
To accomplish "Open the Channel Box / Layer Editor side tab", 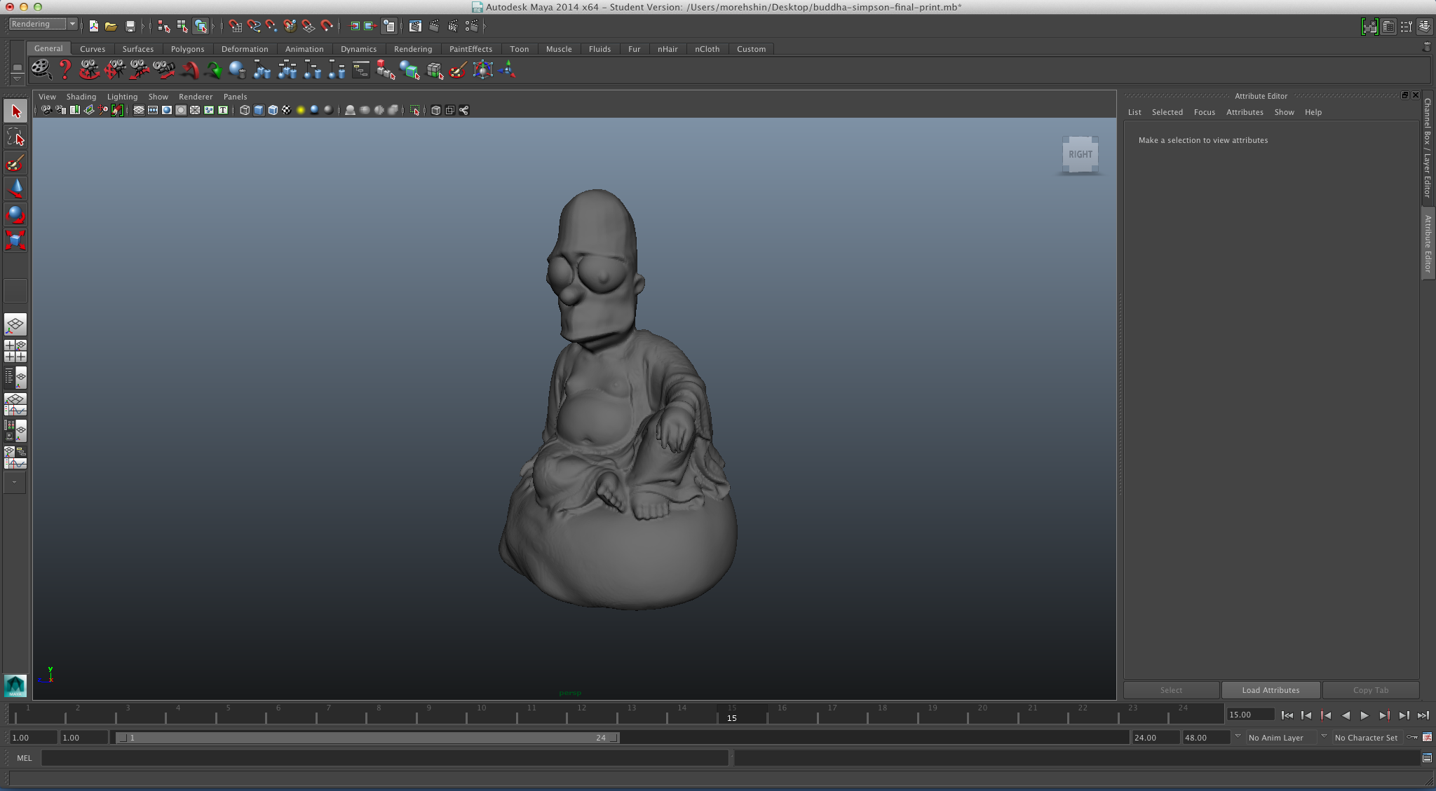I will coord(1428,149).
